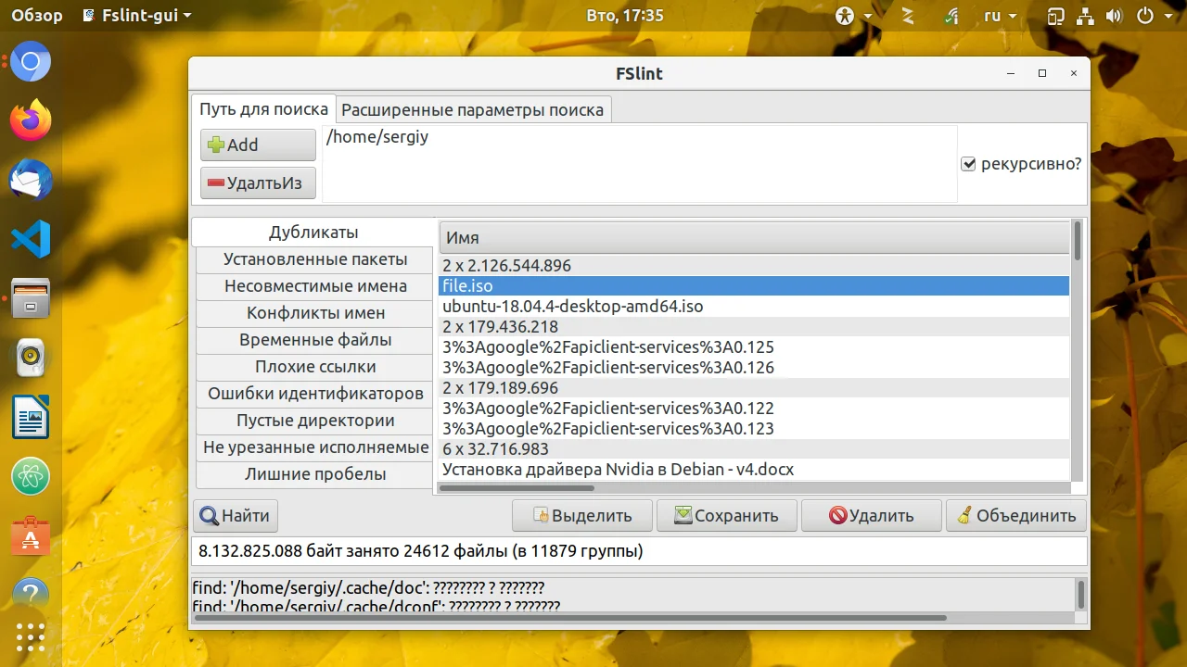Viewport: 1187px width, 667px height.
Task: Select the google apiclient-services 0.123 row
Action: [754, 429]
